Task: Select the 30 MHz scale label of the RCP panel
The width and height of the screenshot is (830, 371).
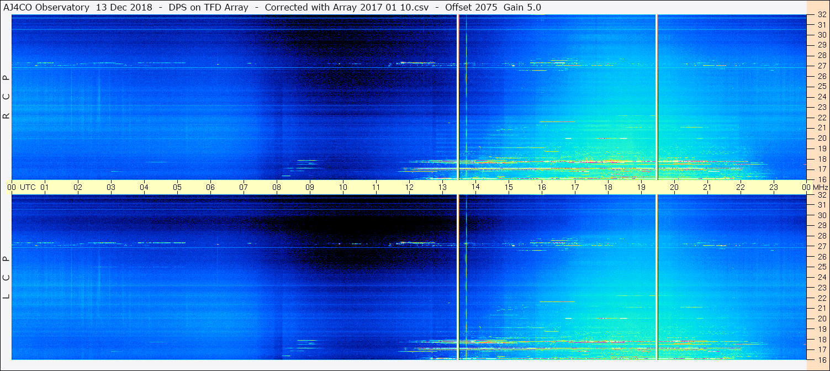Action: (x=822, y=35)
